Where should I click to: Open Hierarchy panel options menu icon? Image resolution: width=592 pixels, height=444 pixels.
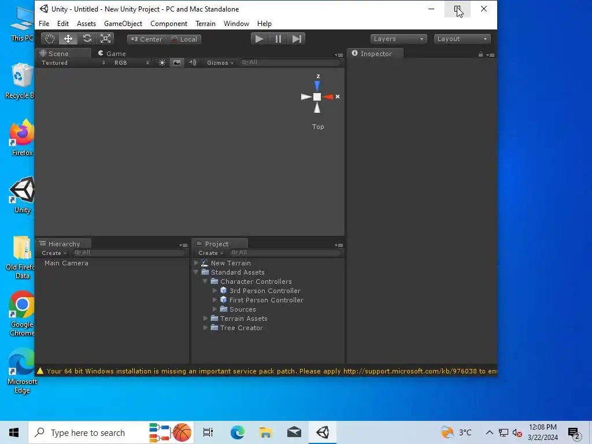click(183, 245)
